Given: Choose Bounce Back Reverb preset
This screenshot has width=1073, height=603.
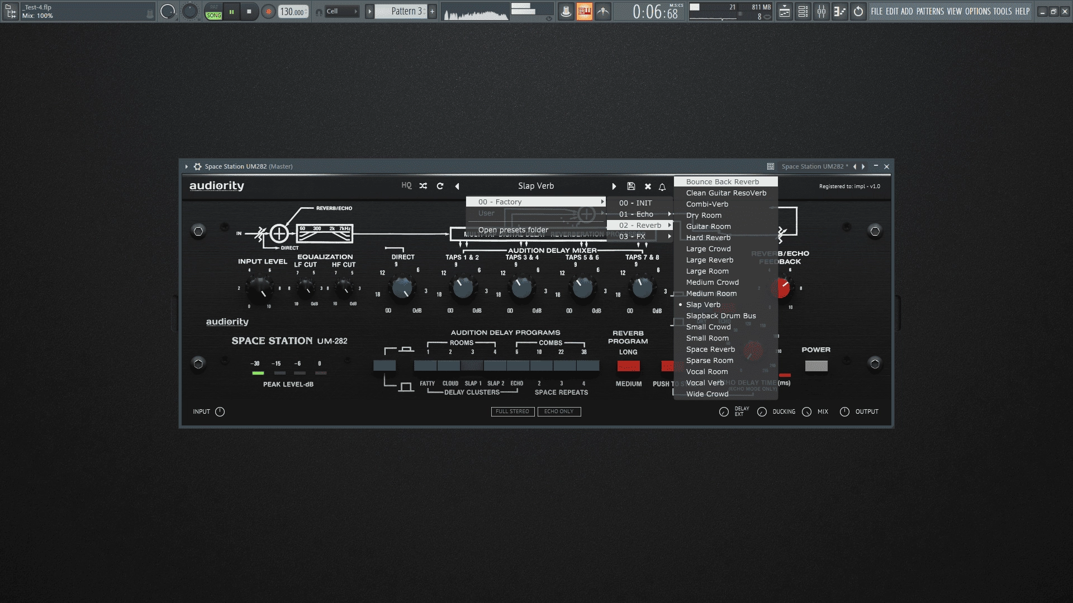Looking at the screenshot, I should coord(725,181).
